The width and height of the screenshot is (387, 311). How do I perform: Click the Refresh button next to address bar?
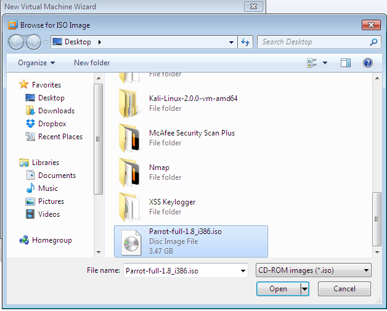point(245,42)
